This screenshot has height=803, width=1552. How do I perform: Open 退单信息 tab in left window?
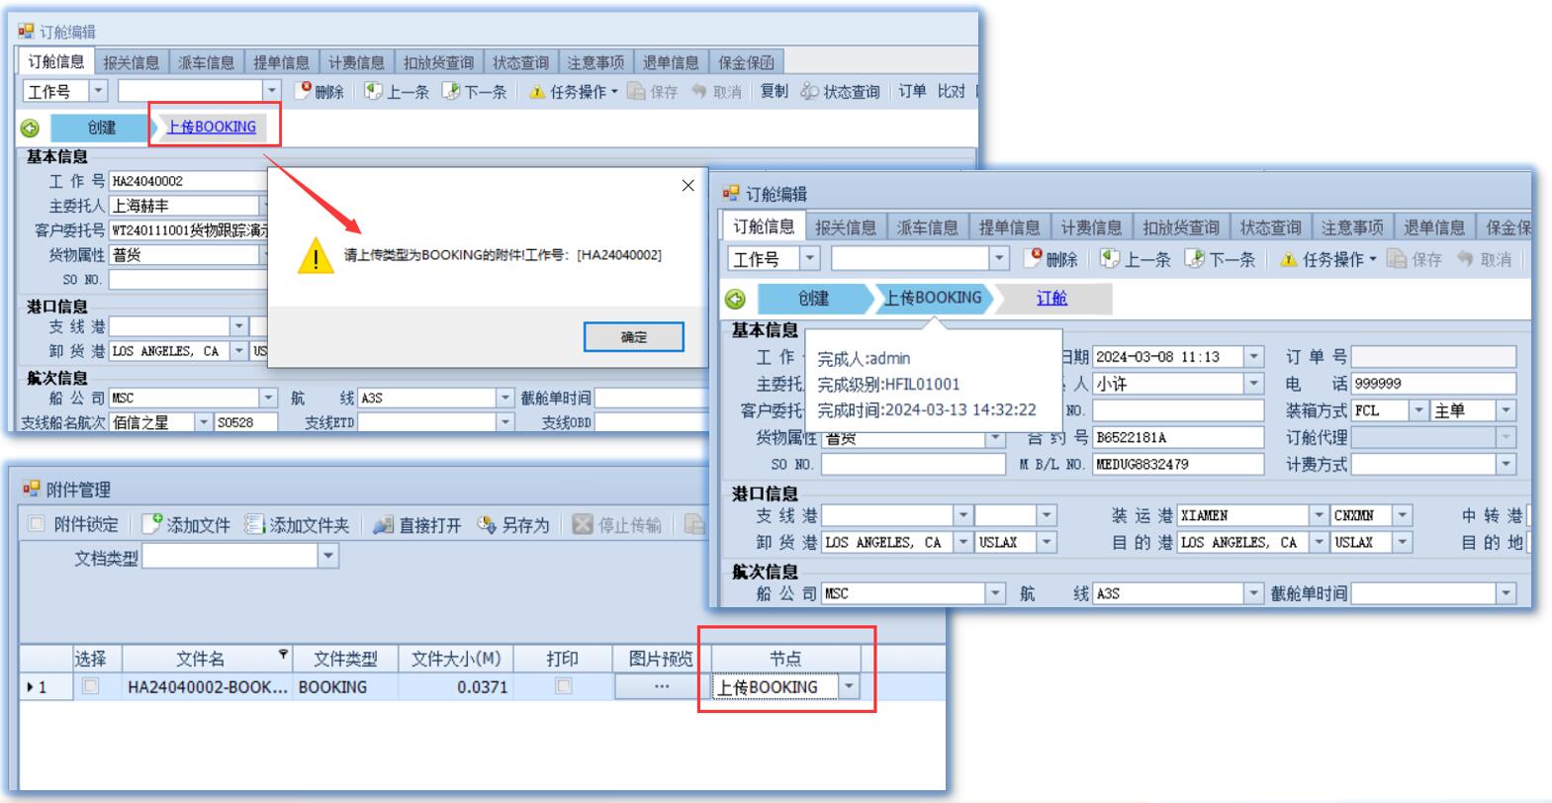point(671,62)
